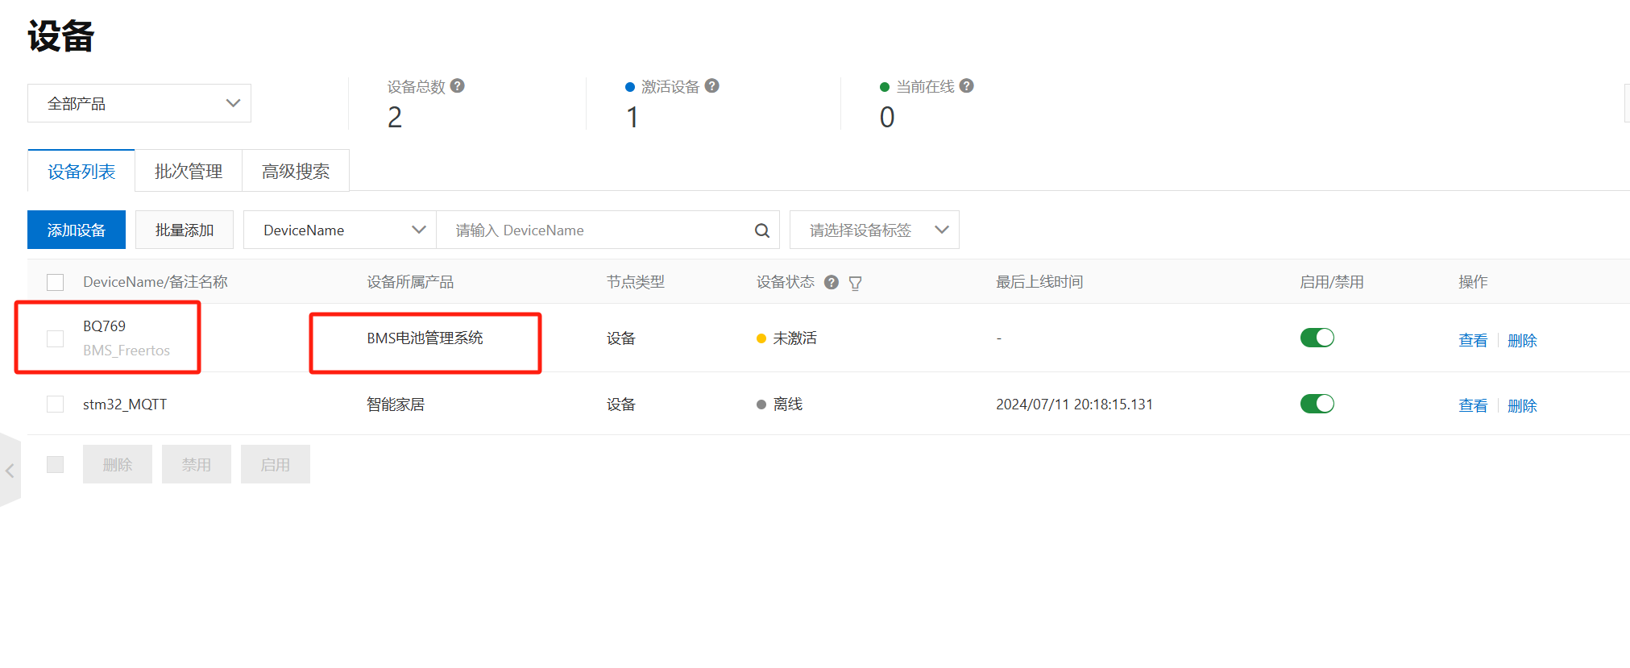Image resolution: width=1630 pixels, height=668 pixels.
Task: Click the 未激活 status text
Action: (794, 338)
